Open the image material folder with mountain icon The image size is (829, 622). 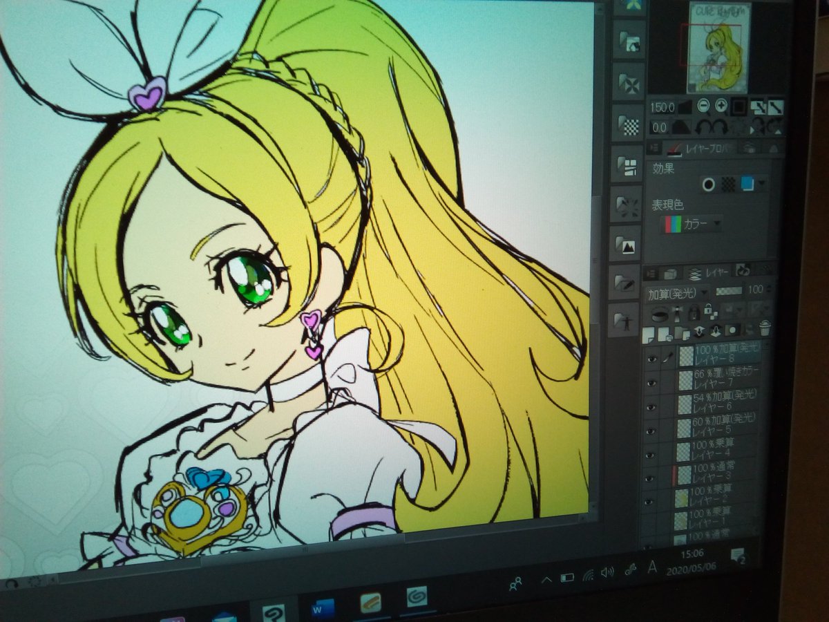click(627, 244)
